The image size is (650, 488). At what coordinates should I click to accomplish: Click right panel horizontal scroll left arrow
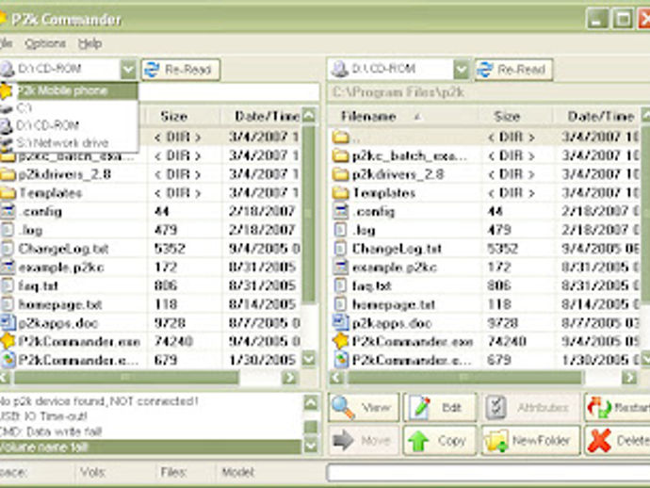pos(337,377)
